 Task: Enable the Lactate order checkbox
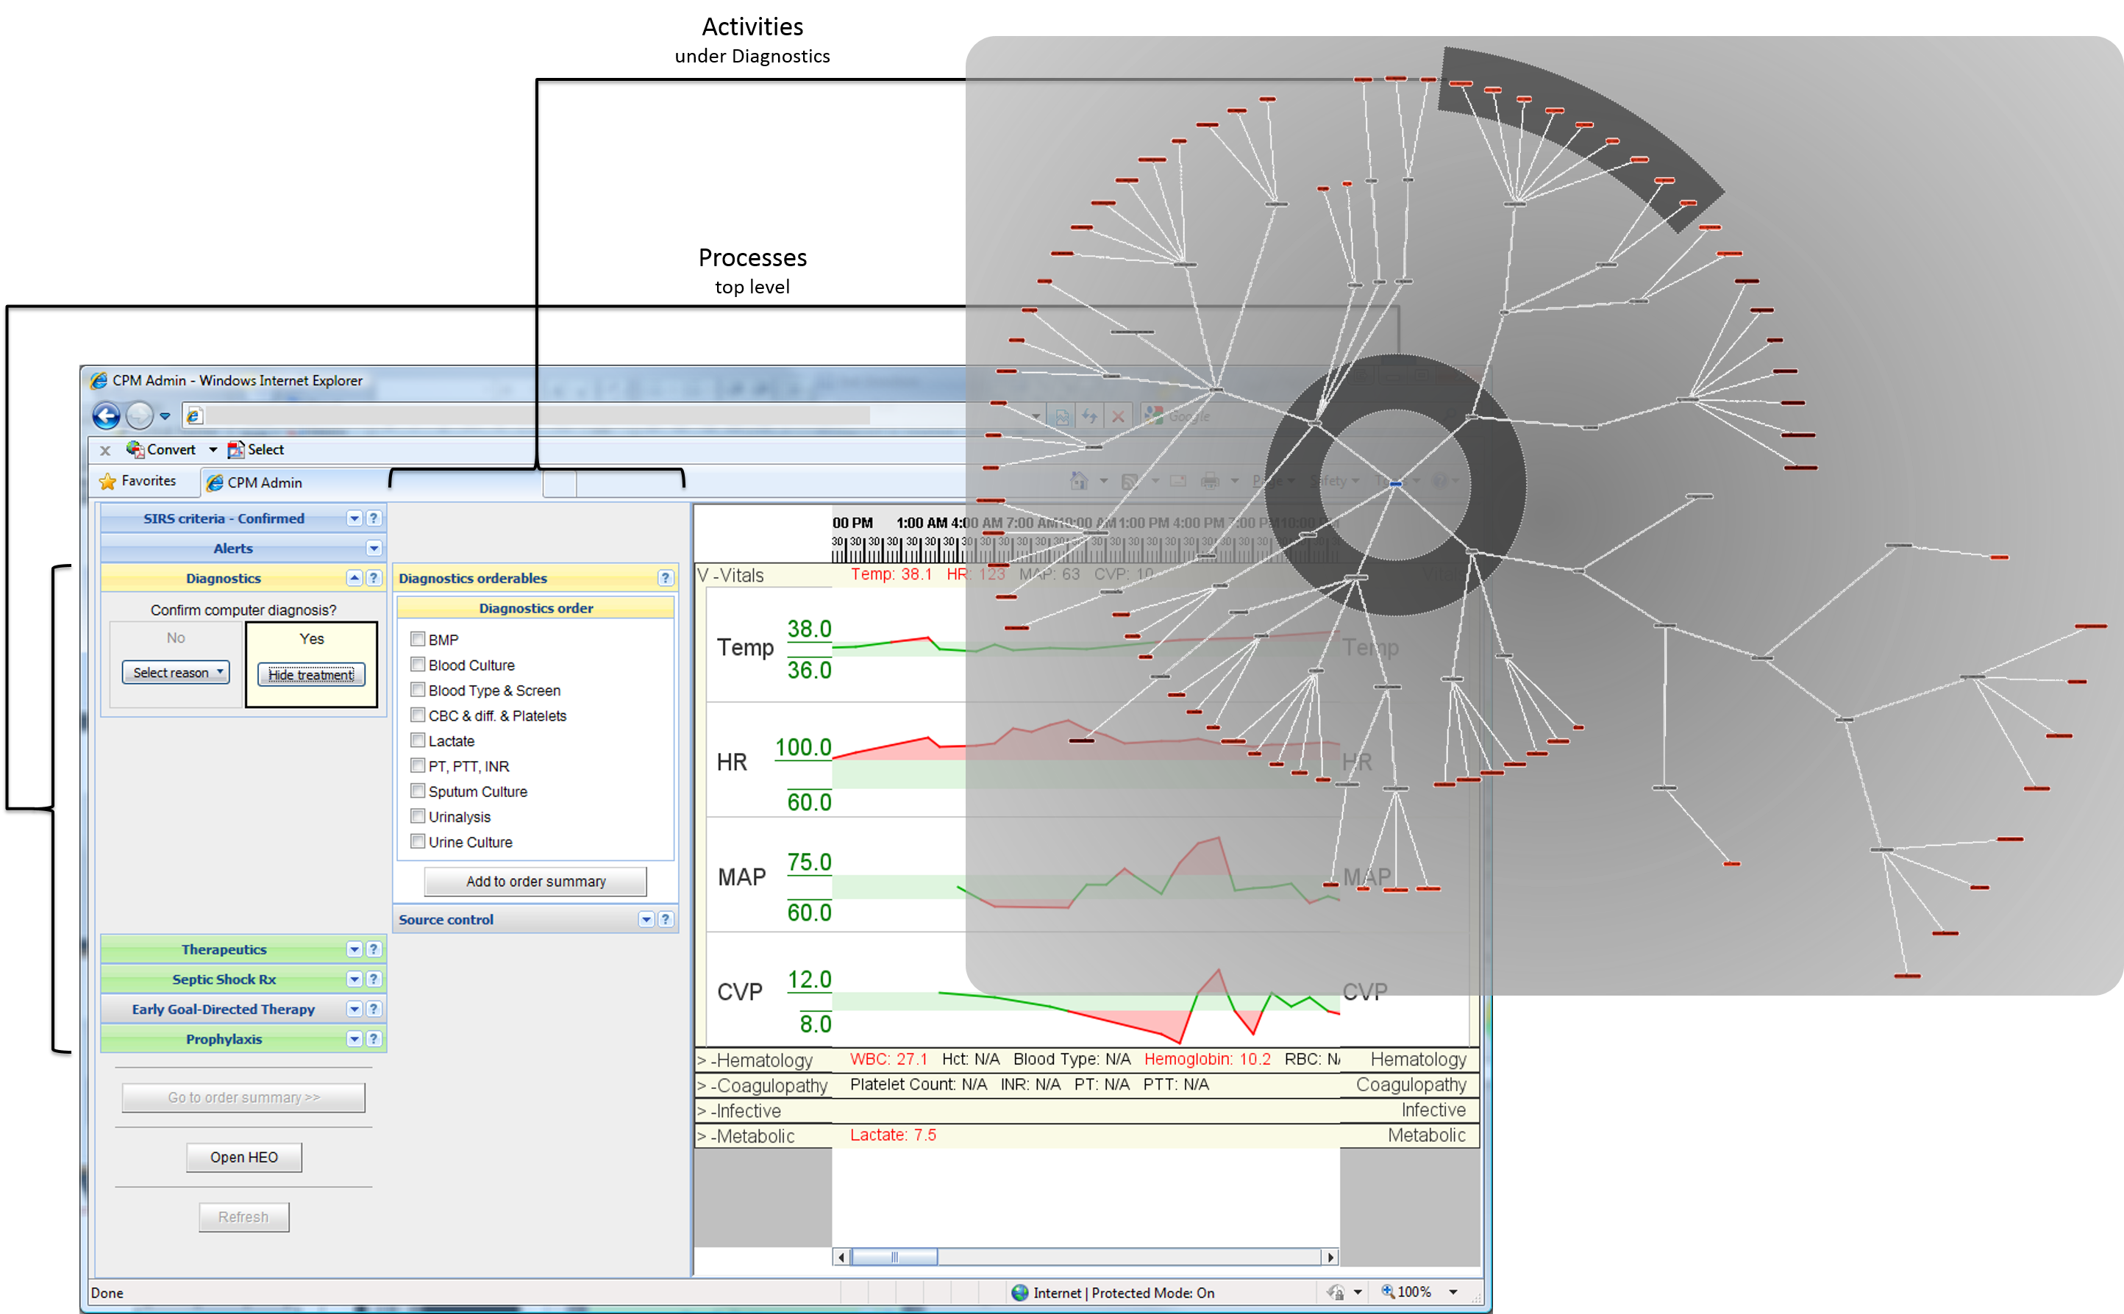(418, 740)
